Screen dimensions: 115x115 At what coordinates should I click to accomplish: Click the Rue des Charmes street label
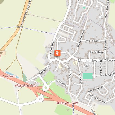(97, 98)
